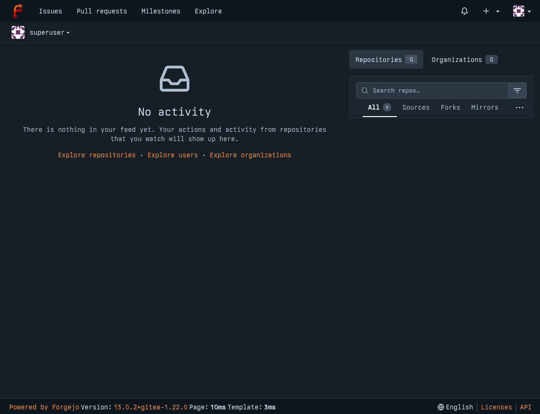Open the Milestones page
The width and height of the screenshot is (540, 414).
[x=161, y=11]
